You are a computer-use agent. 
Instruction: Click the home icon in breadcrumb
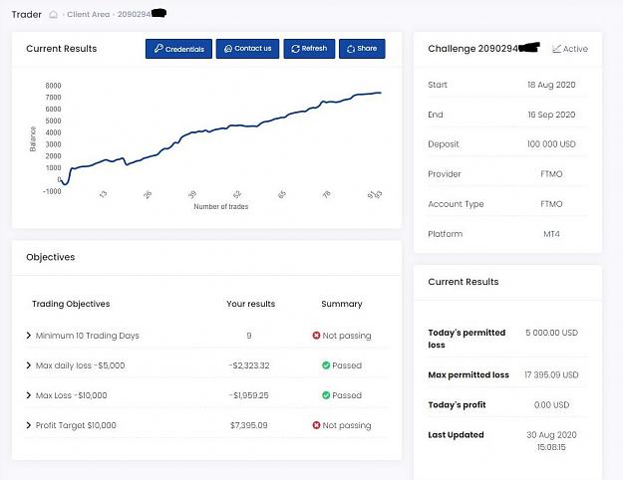click(x=53, y=15)
